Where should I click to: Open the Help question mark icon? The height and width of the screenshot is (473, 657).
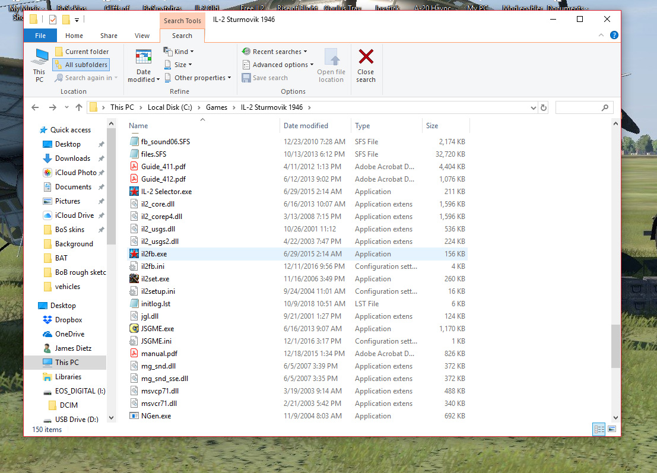(x=614, y=35)
